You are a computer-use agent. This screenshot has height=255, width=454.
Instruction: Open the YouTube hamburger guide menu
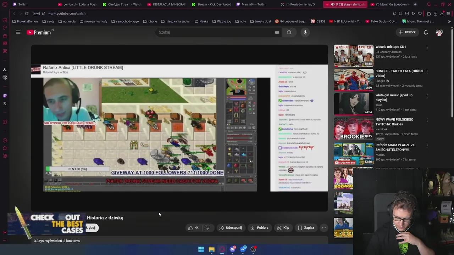coord(18,32)
